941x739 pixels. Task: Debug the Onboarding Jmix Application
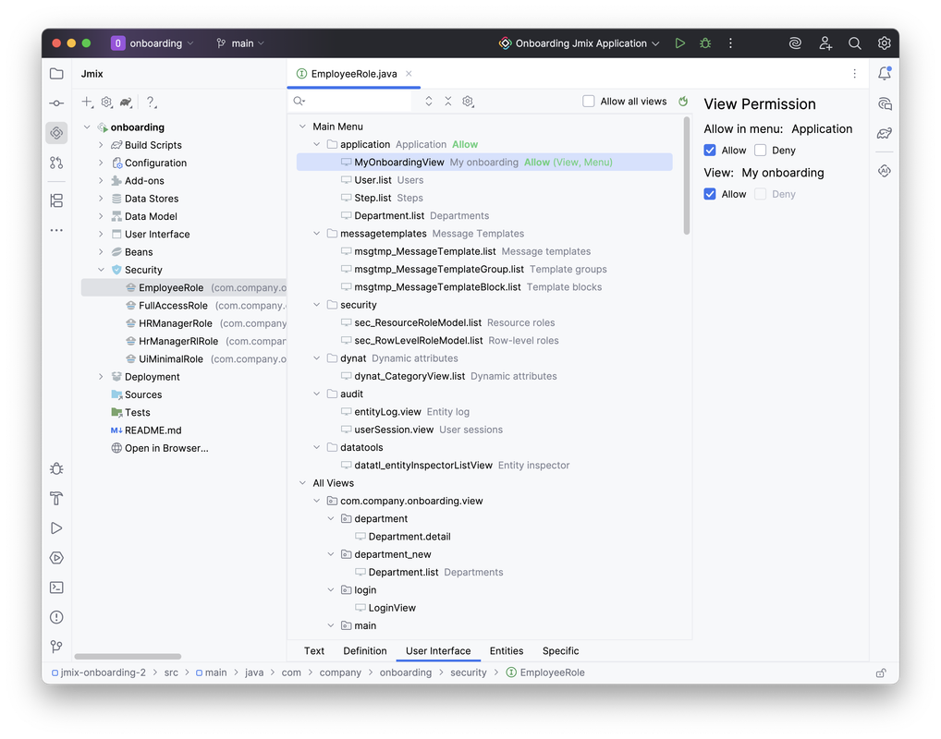tap(705, 43)
